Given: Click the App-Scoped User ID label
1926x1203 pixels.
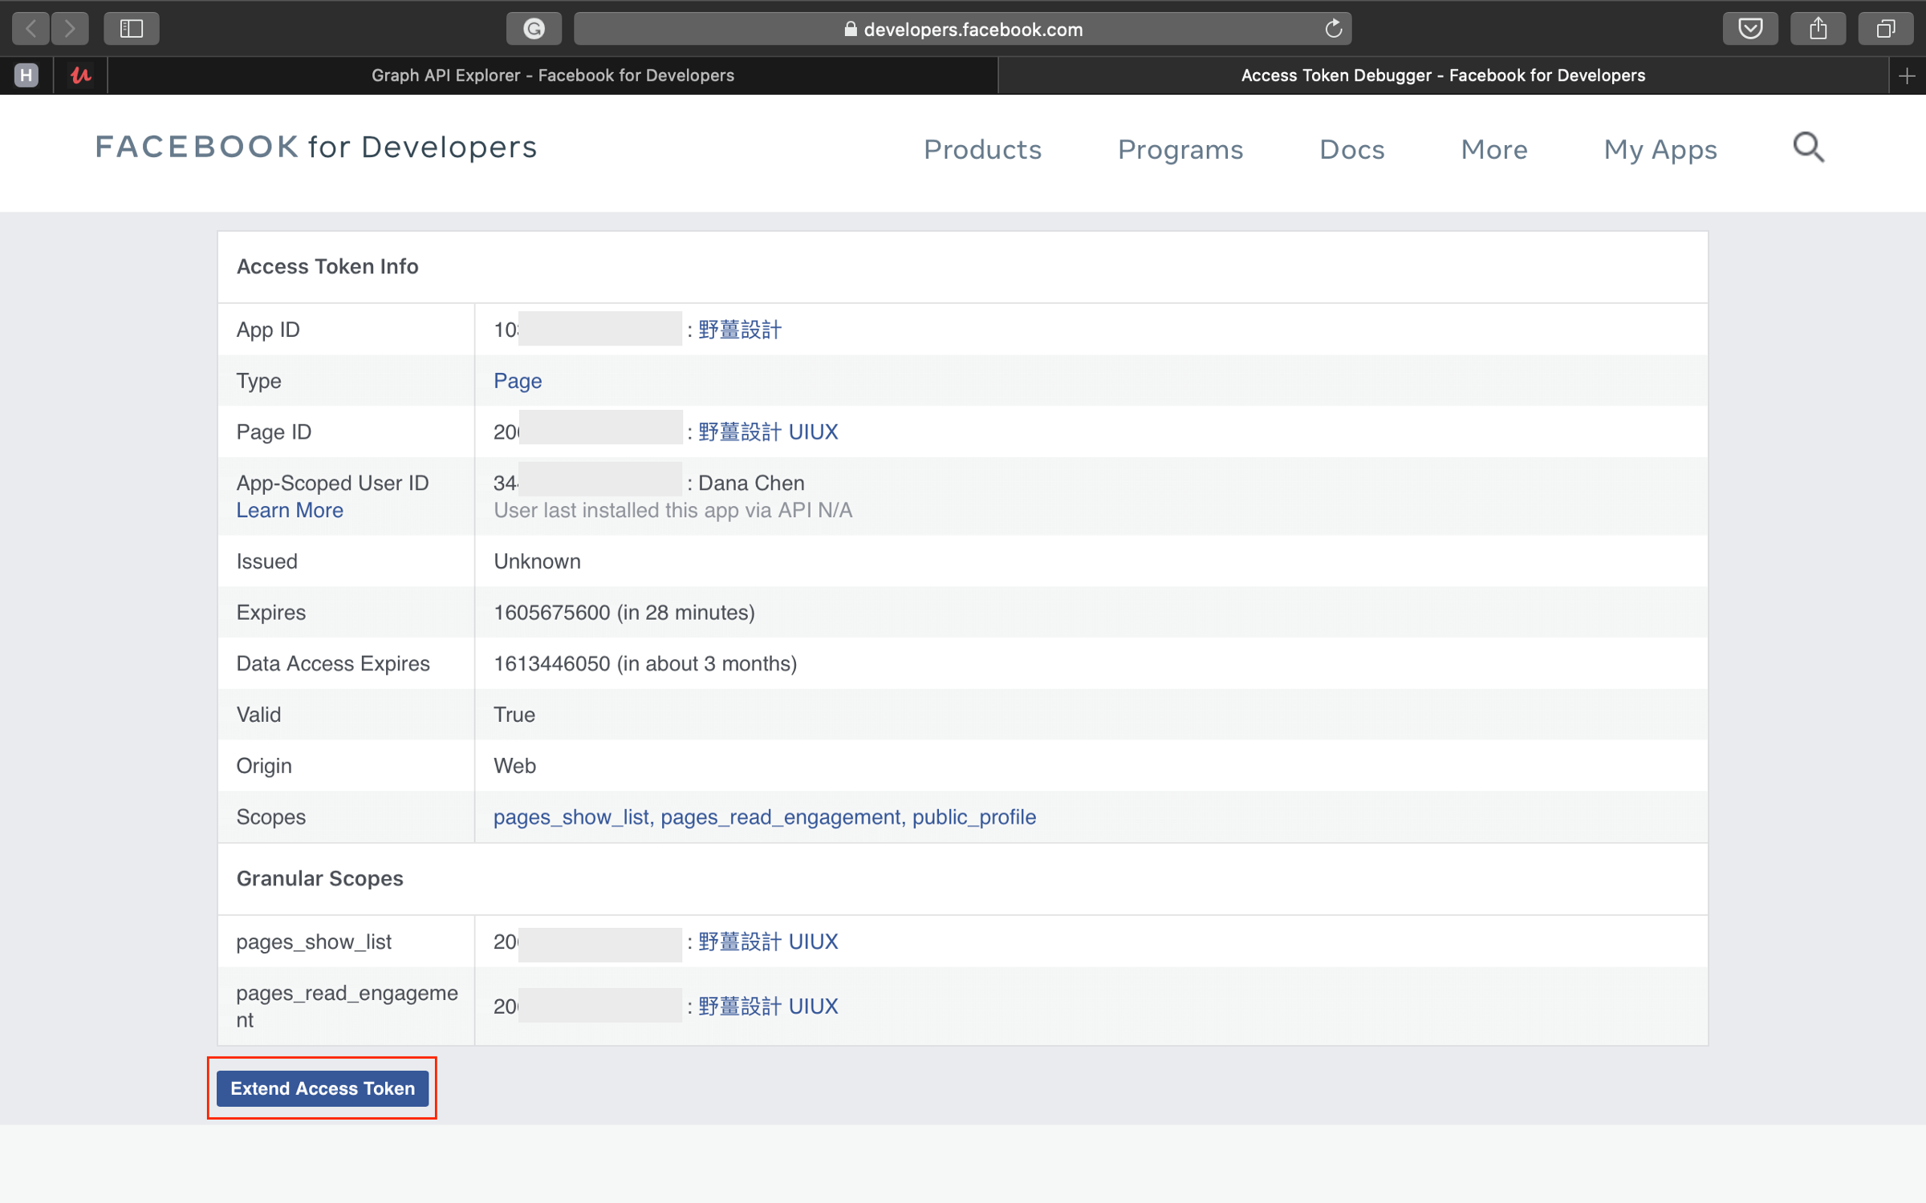Looking at the screenshot, I should (332, 483).
